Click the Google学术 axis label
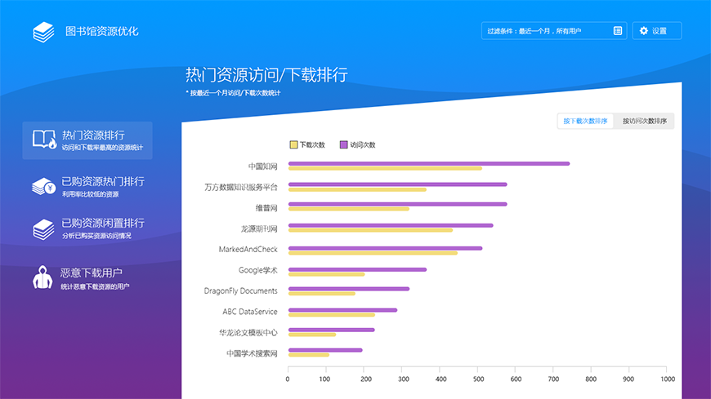This screenshot has width=711, height=399. click(x=258, y=270)
